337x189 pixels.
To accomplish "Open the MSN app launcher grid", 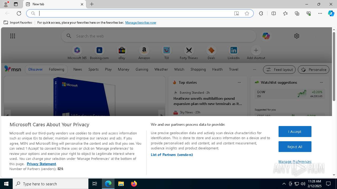I will [13, 36].
